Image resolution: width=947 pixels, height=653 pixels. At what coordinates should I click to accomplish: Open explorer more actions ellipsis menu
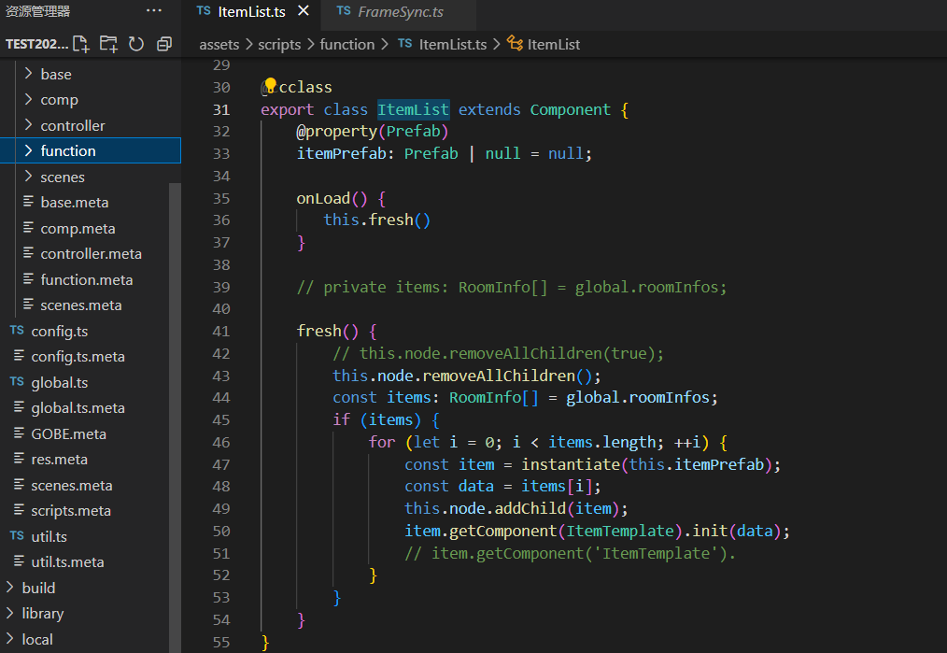click(x=154, y=11)
